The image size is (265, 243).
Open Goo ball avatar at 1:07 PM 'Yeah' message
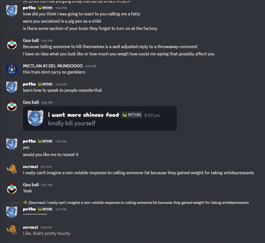point(12,188)
